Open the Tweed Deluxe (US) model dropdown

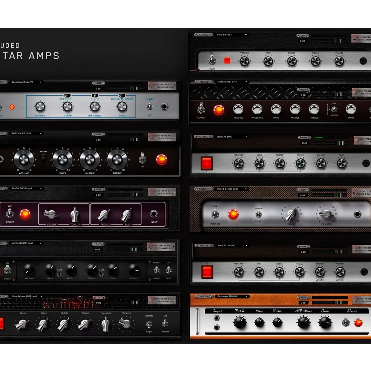[232, 189]
